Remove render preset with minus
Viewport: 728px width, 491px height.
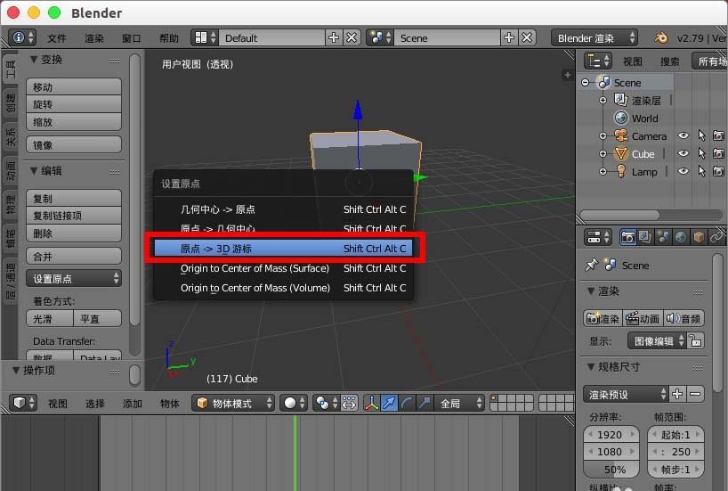695,394
